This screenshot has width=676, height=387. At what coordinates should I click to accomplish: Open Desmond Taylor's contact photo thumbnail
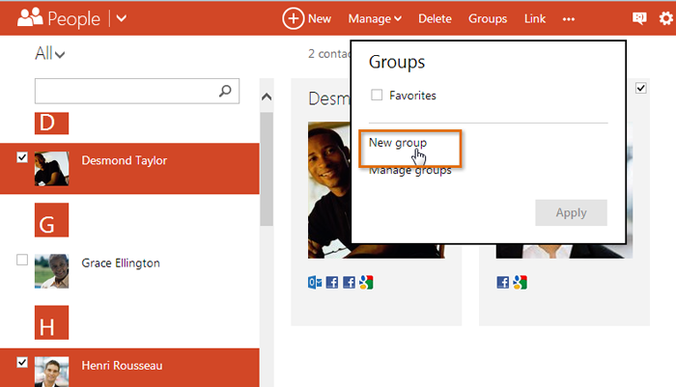point(51,169)
